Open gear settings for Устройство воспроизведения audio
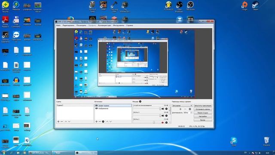Image resolution: width=275 pixels, height=155 pixels. click(x=166, y=109)
